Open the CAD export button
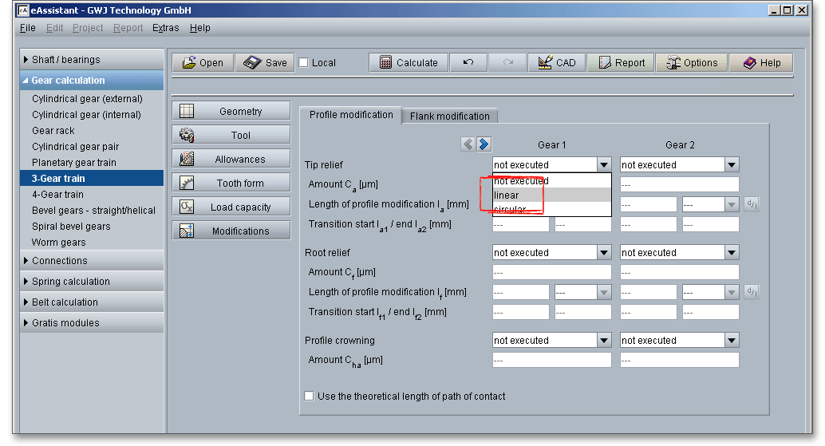 (x=557, y=63)
